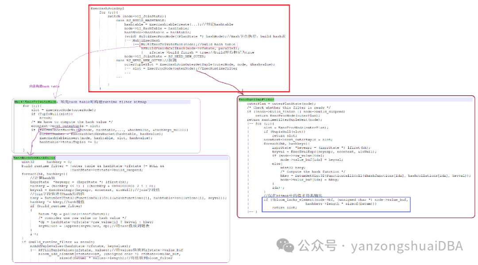This screenshot has height=265, width=478.
Task: Click the 'Check whether this filter is ready' comment
Action: 289,108
